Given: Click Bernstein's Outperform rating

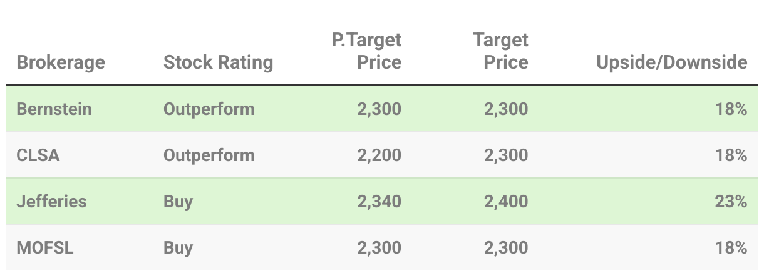Looking at the screenshot, I should 209,109.
